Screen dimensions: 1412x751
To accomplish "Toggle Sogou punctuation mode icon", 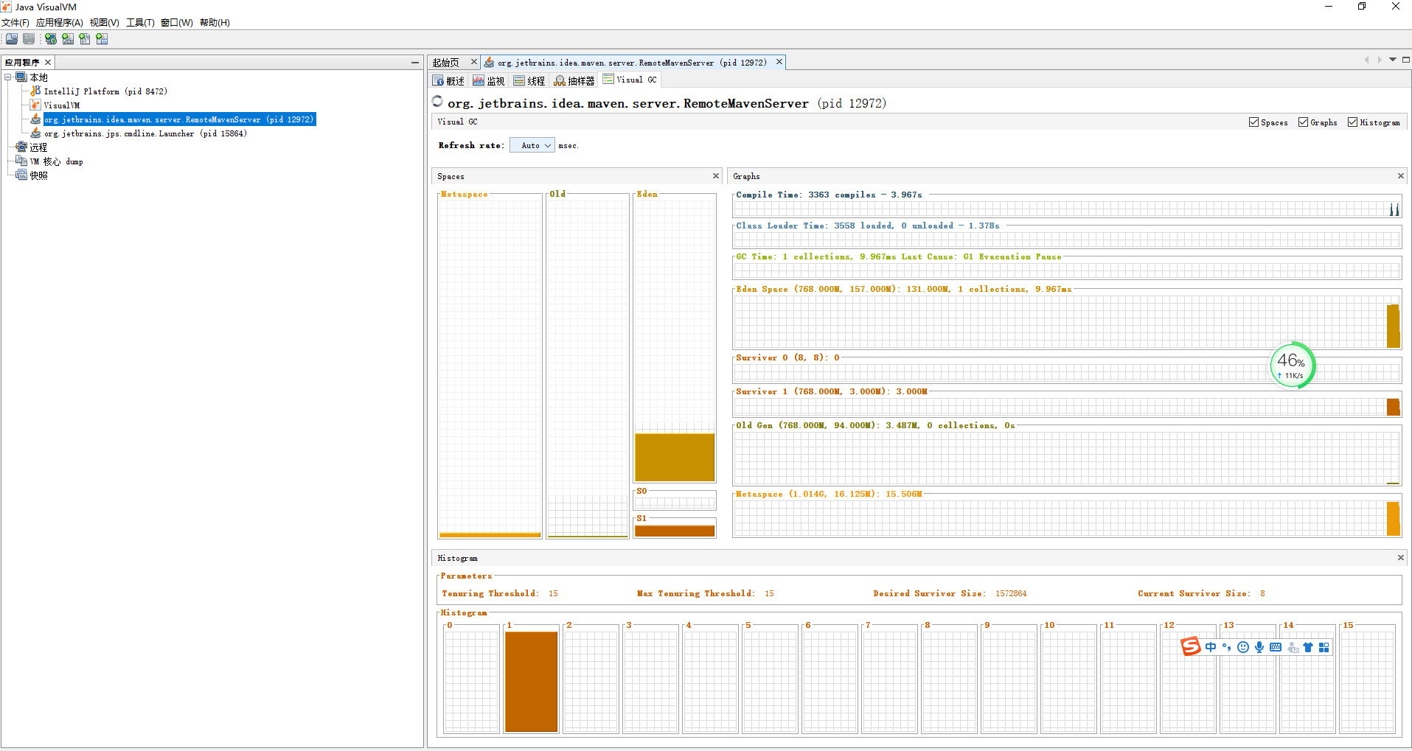I will point(1226,647).
